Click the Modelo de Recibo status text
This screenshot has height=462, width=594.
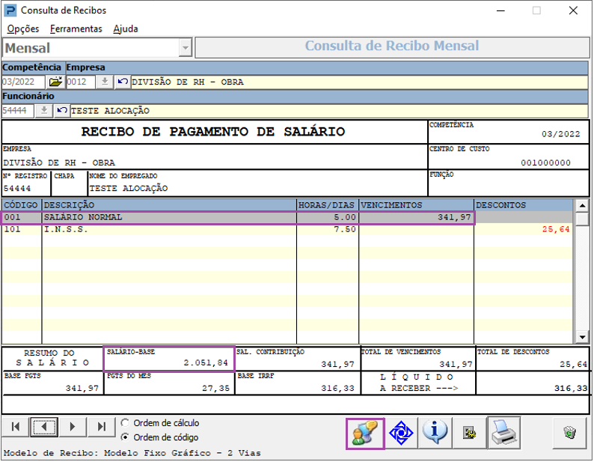132,453
